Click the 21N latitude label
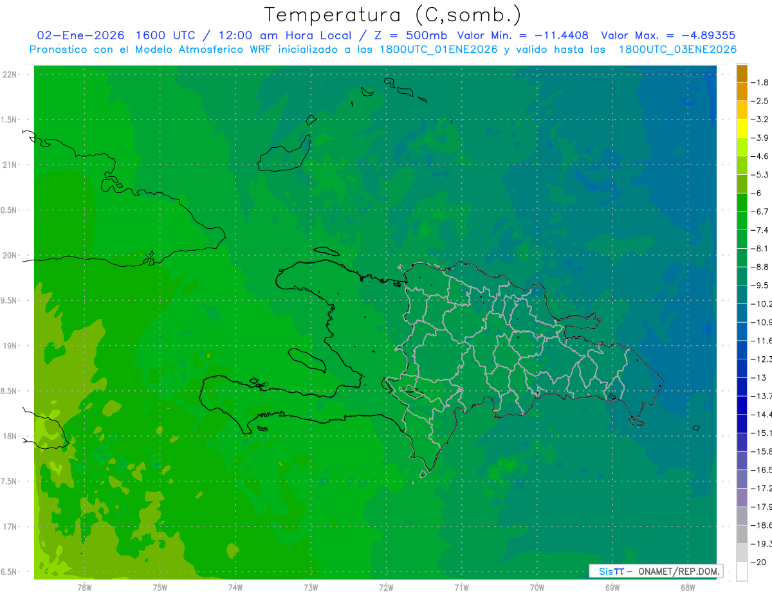The width and height of the screenshot is (772, 596). 10,165
